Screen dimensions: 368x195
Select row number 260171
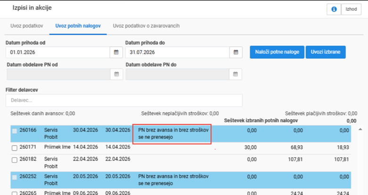(x=28, y=147)
